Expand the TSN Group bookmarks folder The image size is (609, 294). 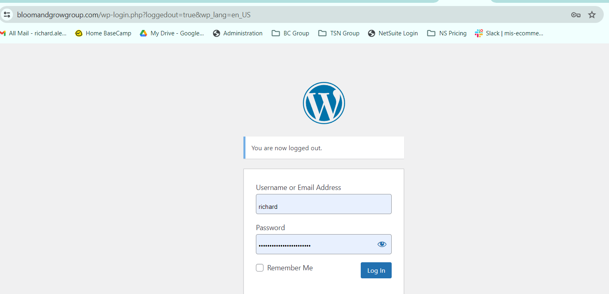pos(339,33)
